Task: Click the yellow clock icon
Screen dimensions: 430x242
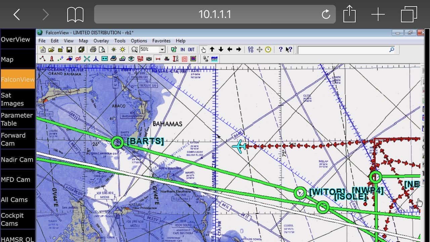Action: pyautogui.click(x=268, y=49)
